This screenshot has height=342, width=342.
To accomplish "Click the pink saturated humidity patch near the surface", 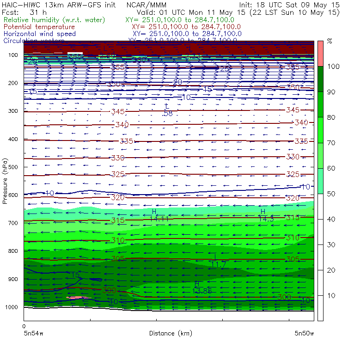I will [x=78, y=297].
